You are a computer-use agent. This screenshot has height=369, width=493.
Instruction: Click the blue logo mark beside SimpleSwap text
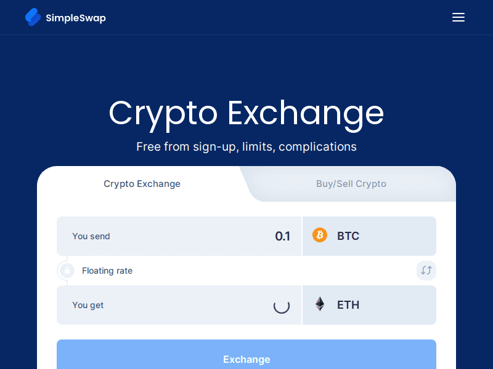click(33, 17)
